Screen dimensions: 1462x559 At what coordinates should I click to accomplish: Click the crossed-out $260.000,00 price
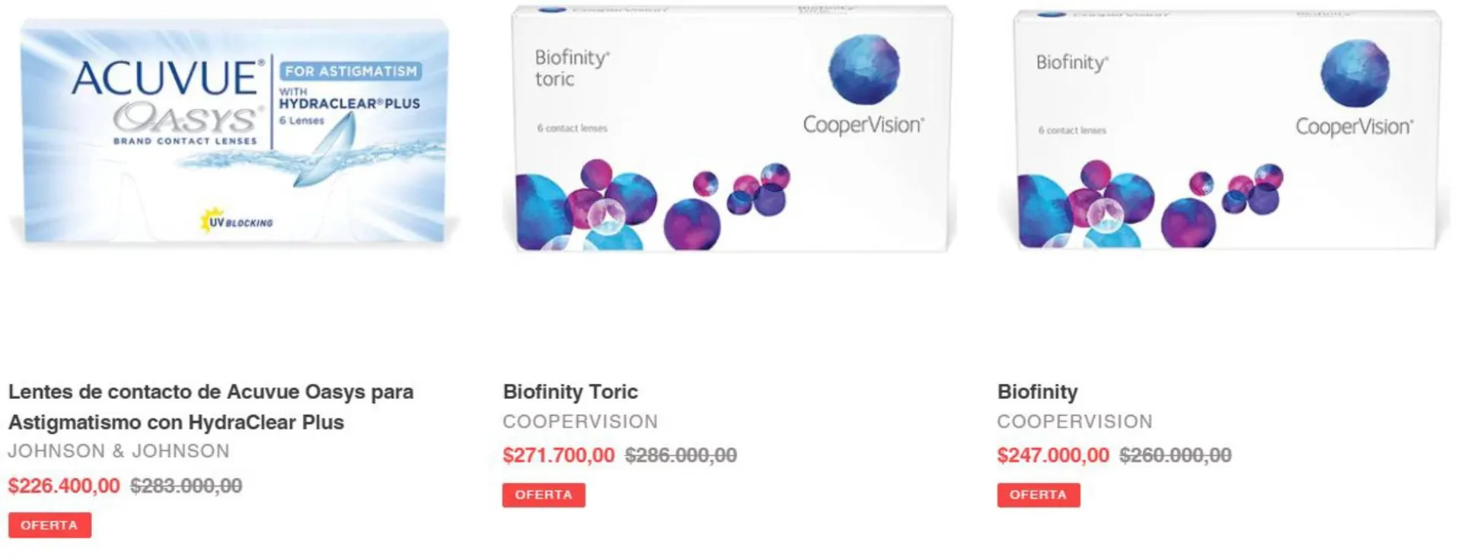(x=1175, y=455)
